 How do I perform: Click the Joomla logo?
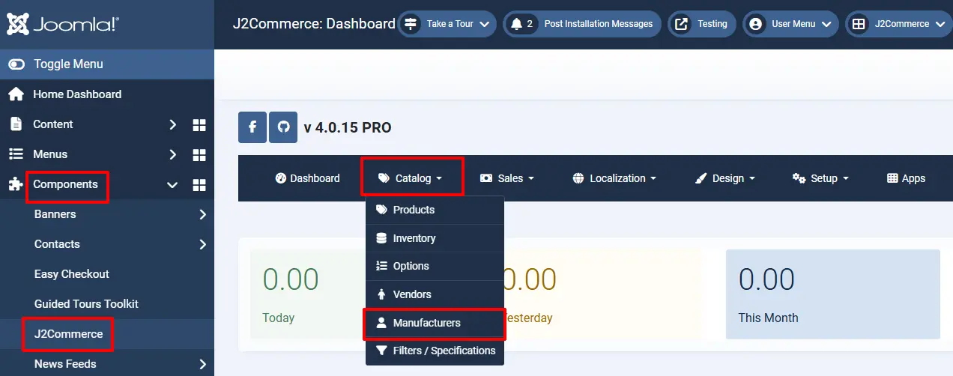point(63,24)
